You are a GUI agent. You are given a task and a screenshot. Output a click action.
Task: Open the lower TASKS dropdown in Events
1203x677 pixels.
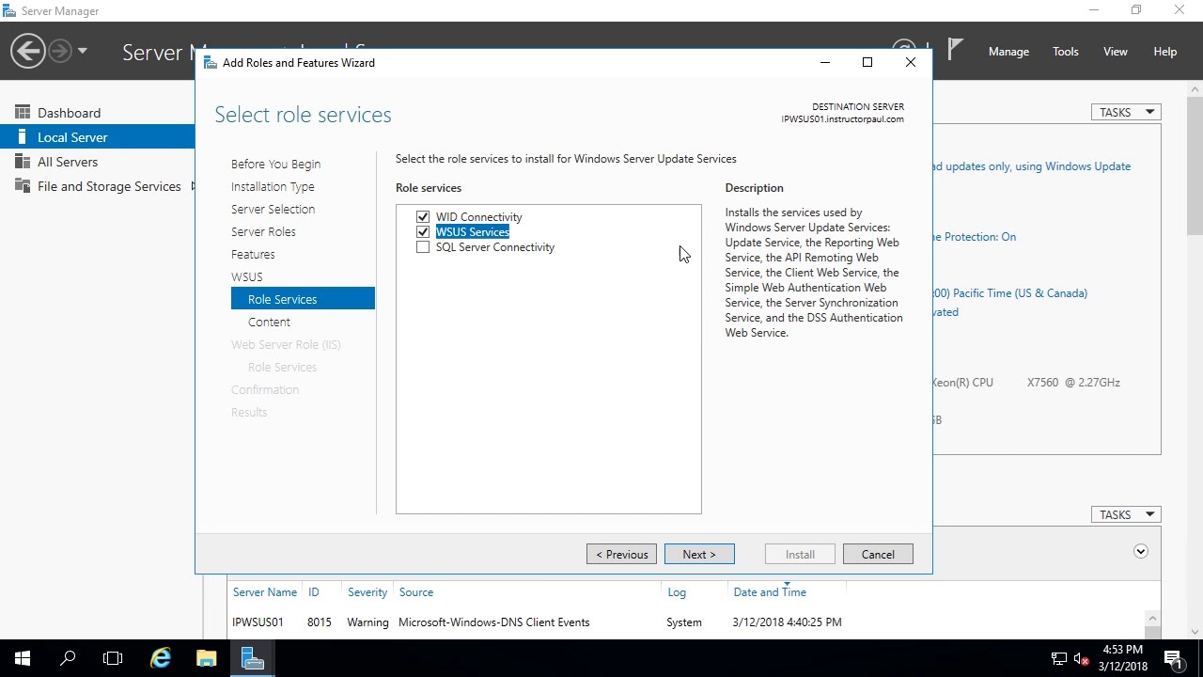point(1126,514)
